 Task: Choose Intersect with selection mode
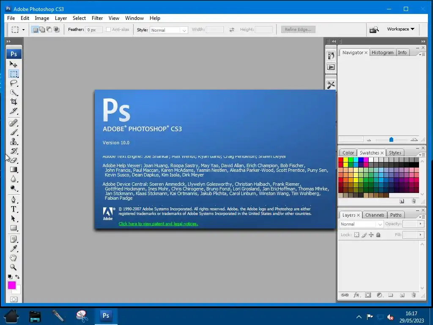point(56,30)
